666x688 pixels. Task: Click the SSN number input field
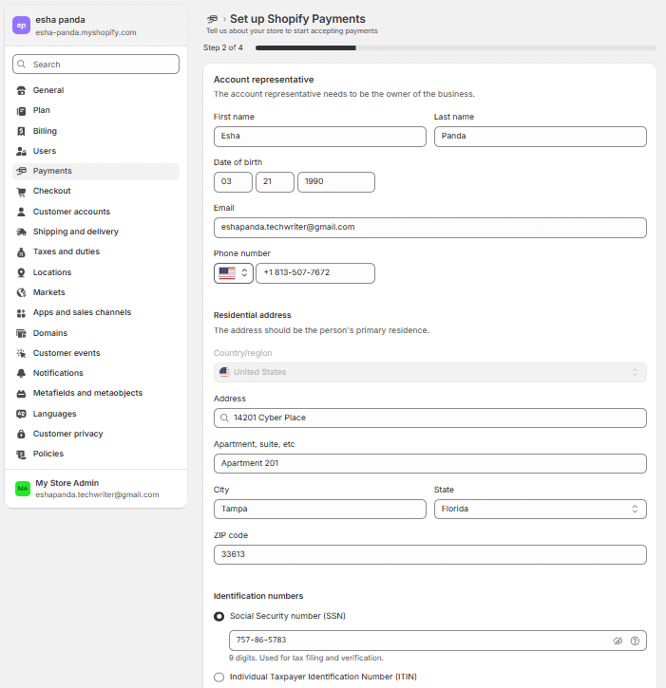(438, 641)
